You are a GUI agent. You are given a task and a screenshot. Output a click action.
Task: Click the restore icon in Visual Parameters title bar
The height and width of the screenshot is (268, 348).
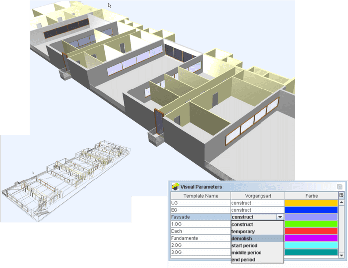pos(339,187)
